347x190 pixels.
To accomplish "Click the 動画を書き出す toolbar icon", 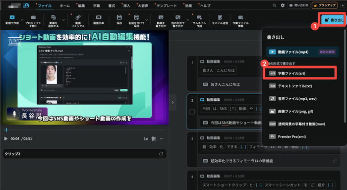I will click(x=161, y=17).
